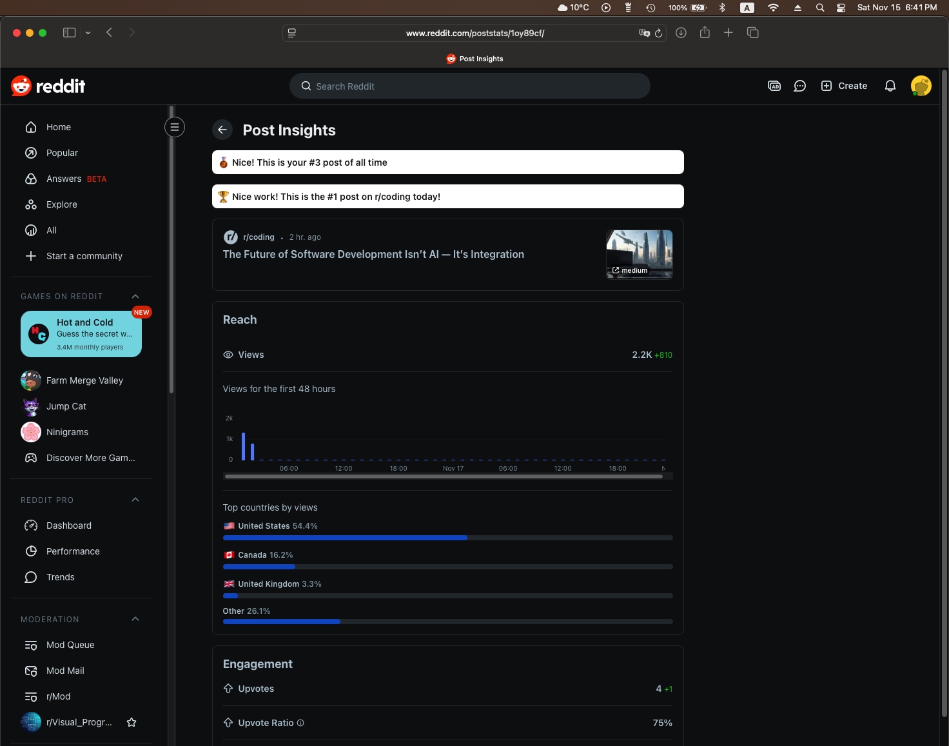Open the post title link
Screen dimensions: 949x746
pyautogui.click(x=373, y=255)
